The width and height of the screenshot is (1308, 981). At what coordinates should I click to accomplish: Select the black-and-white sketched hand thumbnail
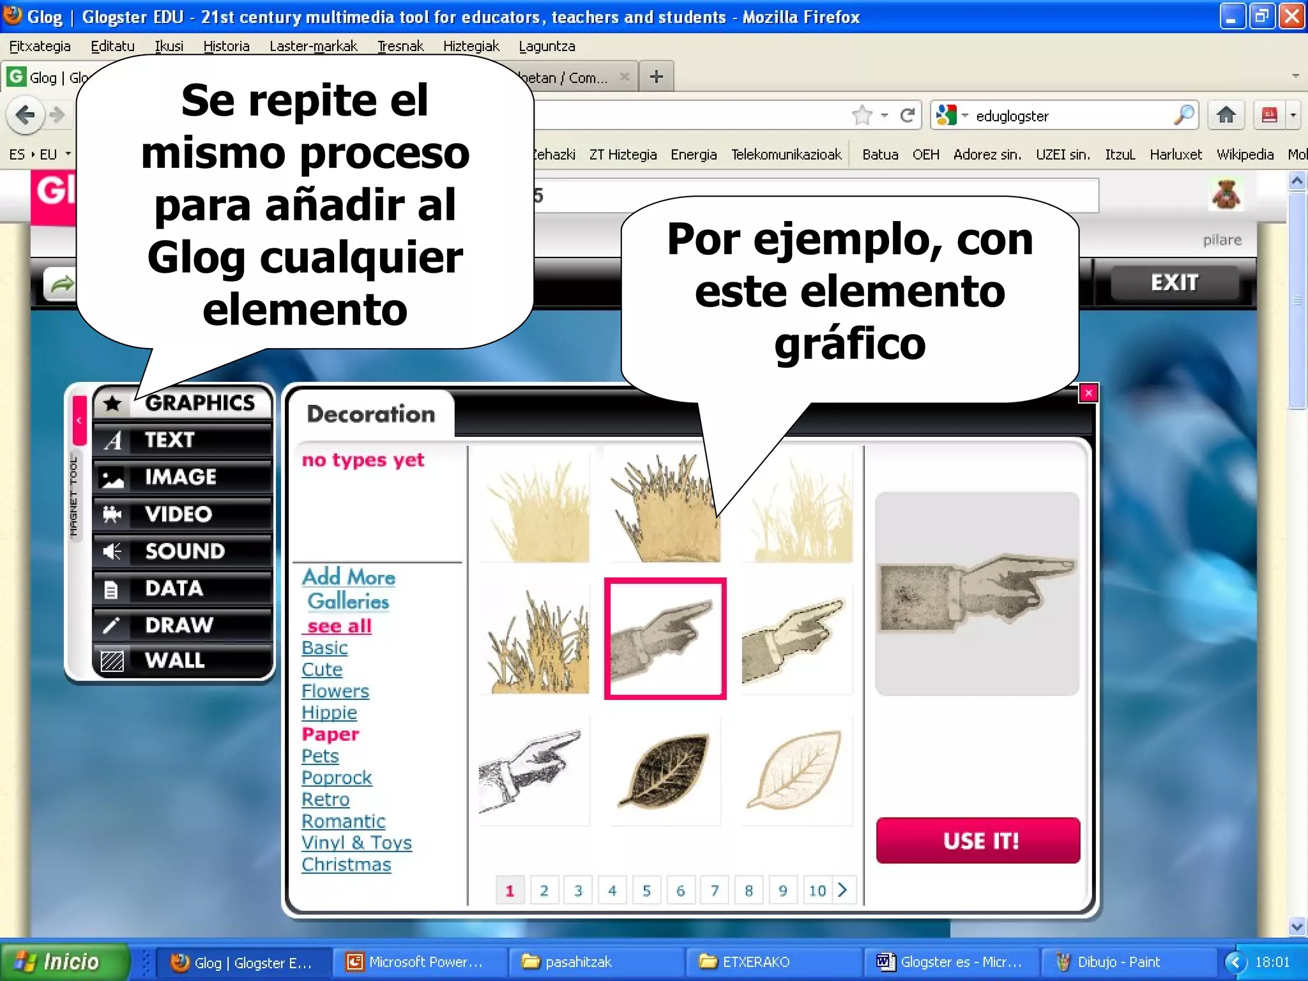pyautogui.click(x=533, y=770)
